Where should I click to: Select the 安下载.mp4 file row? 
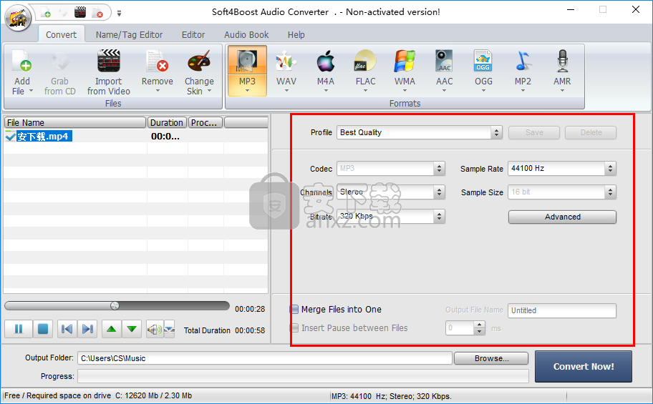[136, 136]
